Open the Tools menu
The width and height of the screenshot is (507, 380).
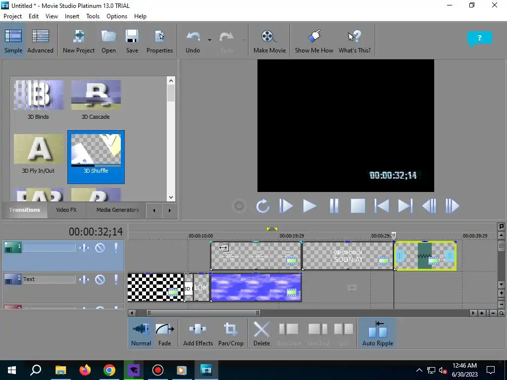point(93,16)
